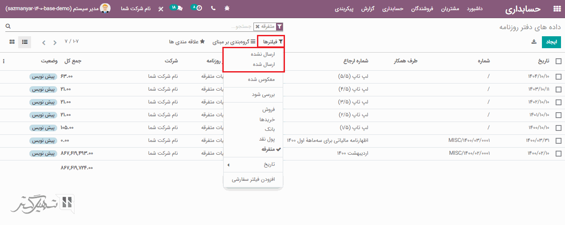
Task: Click the search magnifier icon
Action: click(x=8, y=27)
